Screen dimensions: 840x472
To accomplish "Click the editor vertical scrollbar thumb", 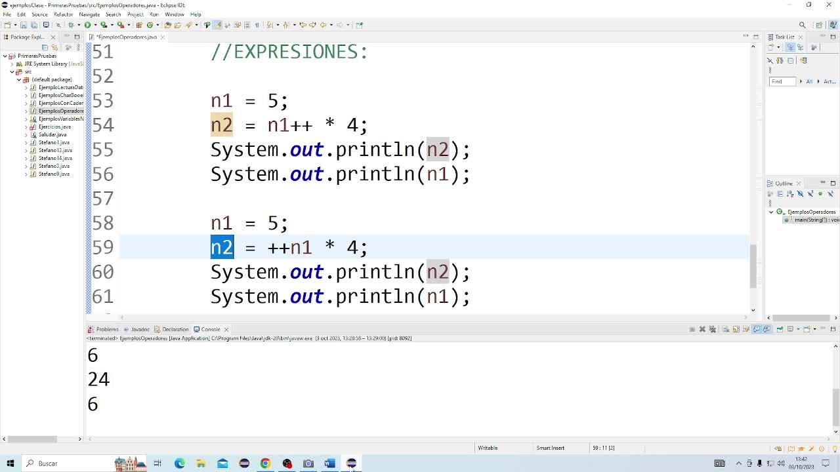I will point(753,266).
